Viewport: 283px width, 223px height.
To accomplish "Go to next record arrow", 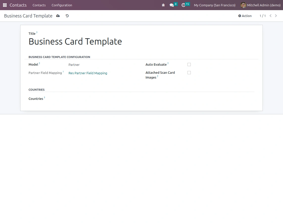I will (x=276, y=16).
